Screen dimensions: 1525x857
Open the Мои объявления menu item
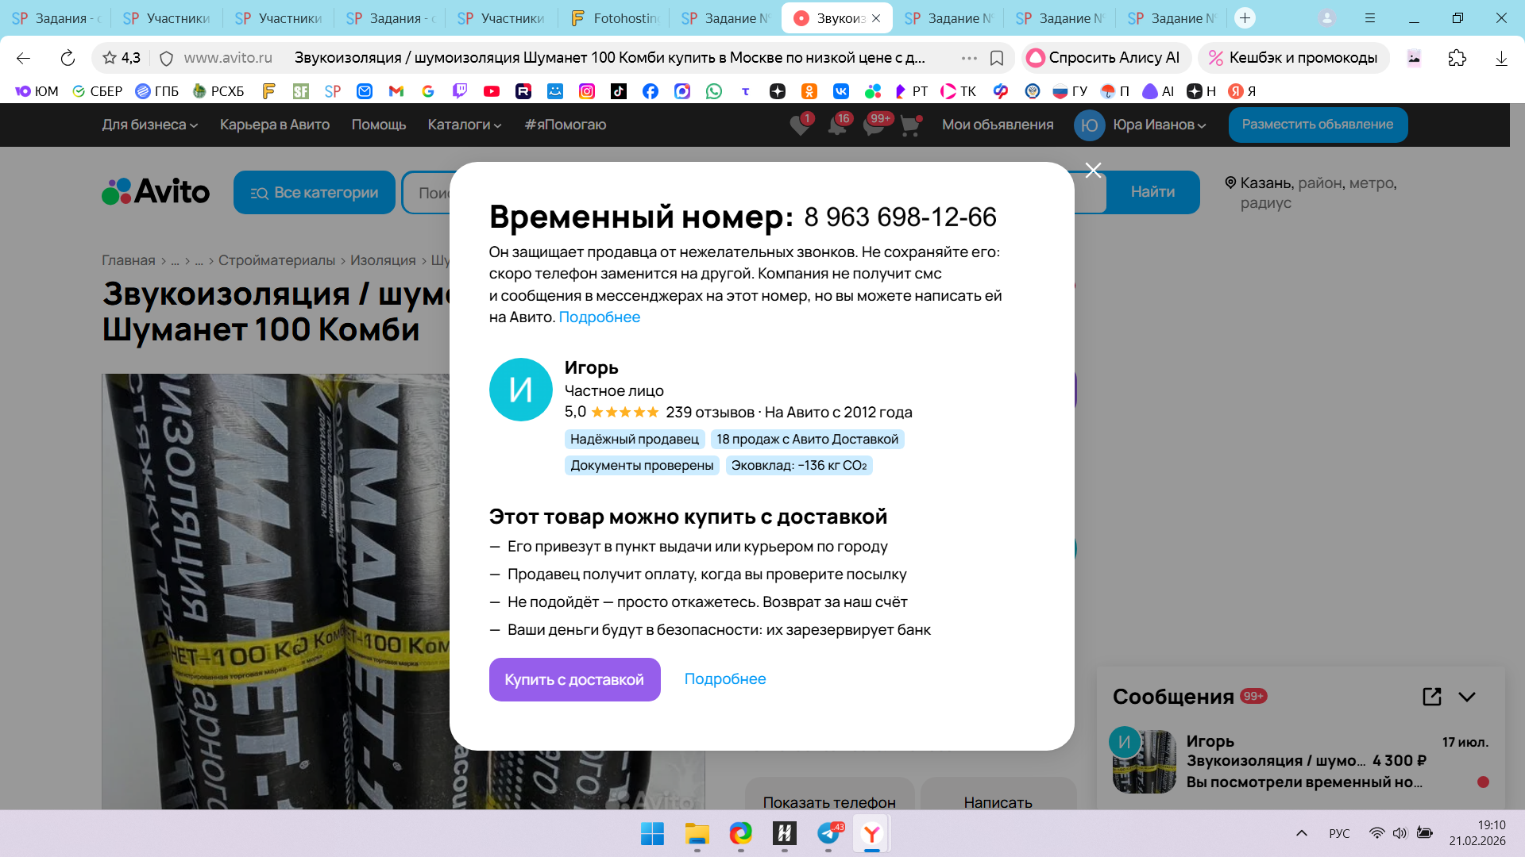(x=998, y=125)
